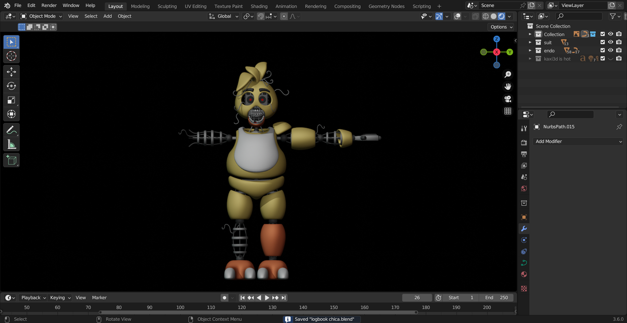Open the timeline Playback menu
This screenshot has height=323, width=627.
pyautogui.click(x=33, y=298)
